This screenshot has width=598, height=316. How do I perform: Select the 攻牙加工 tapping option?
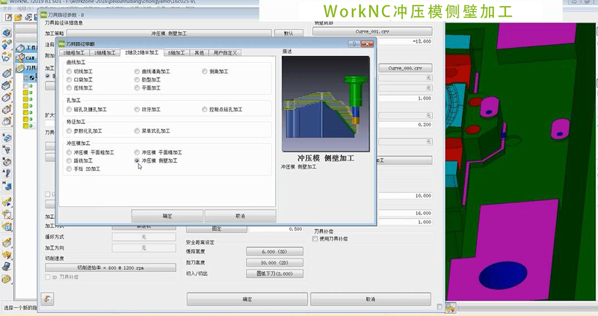tap(137, 109)
